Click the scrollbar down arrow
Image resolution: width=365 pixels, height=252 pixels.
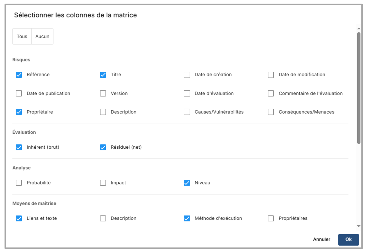tap(359, 226)
